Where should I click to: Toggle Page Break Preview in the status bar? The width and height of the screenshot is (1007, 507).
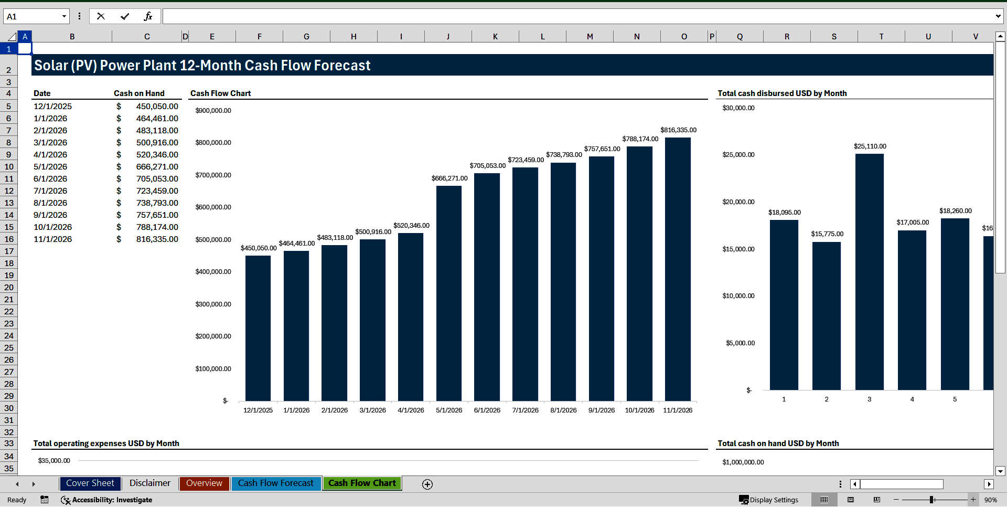coord(875,500)
